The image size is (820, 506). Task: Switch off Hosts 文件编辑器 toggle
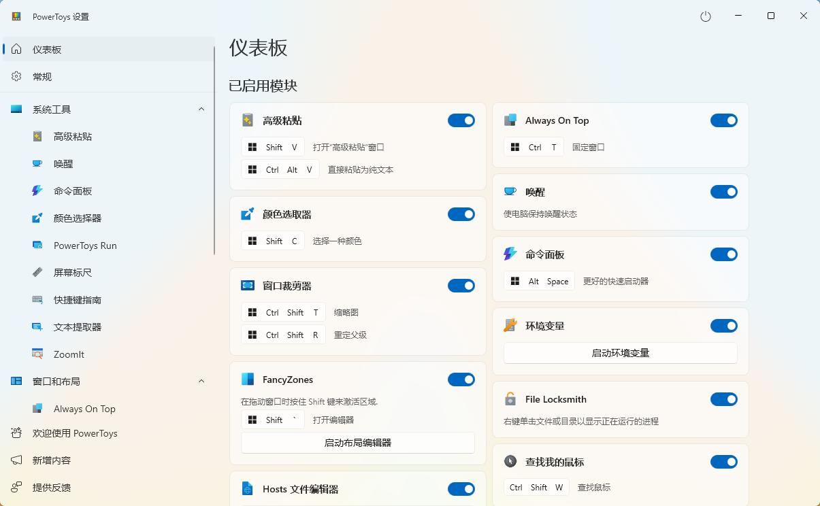coord(461,489)
